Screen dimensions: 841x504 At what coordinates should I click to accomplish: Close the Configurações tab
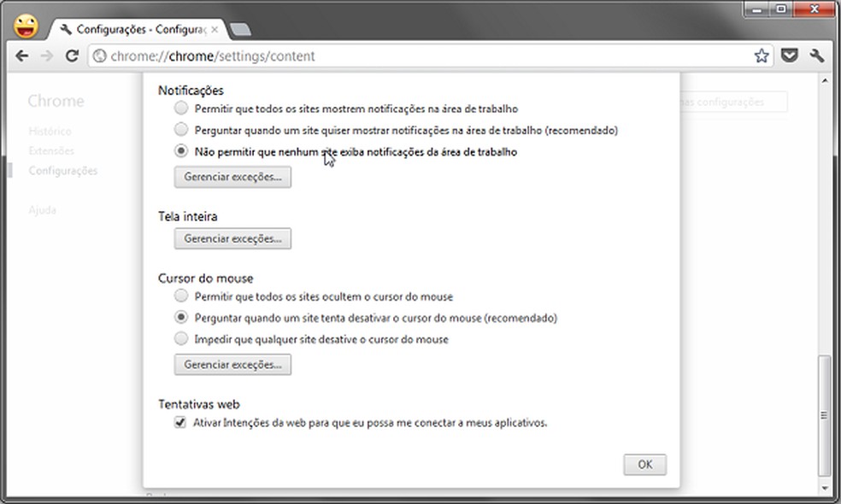214,28
